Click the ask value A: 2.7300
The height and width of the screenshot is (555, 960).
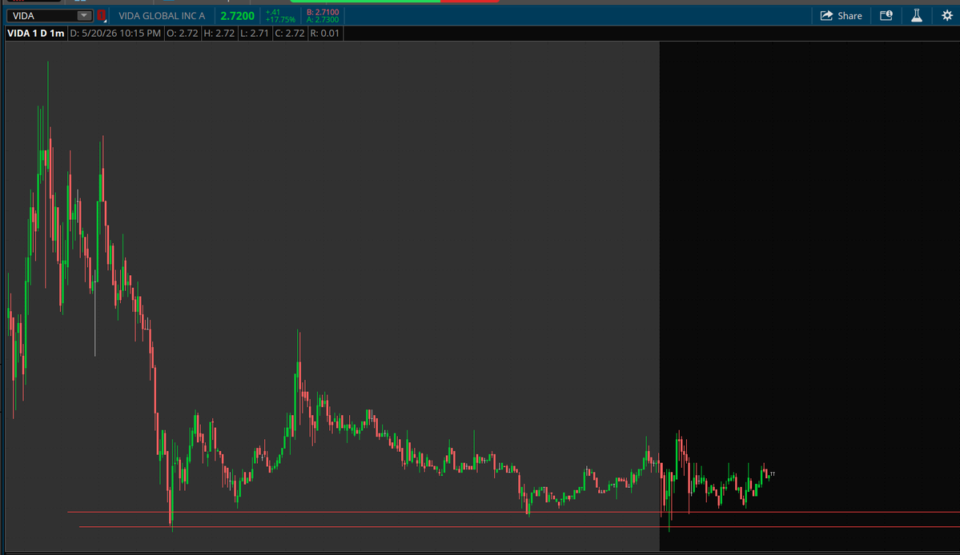click(x=323, y=19)
